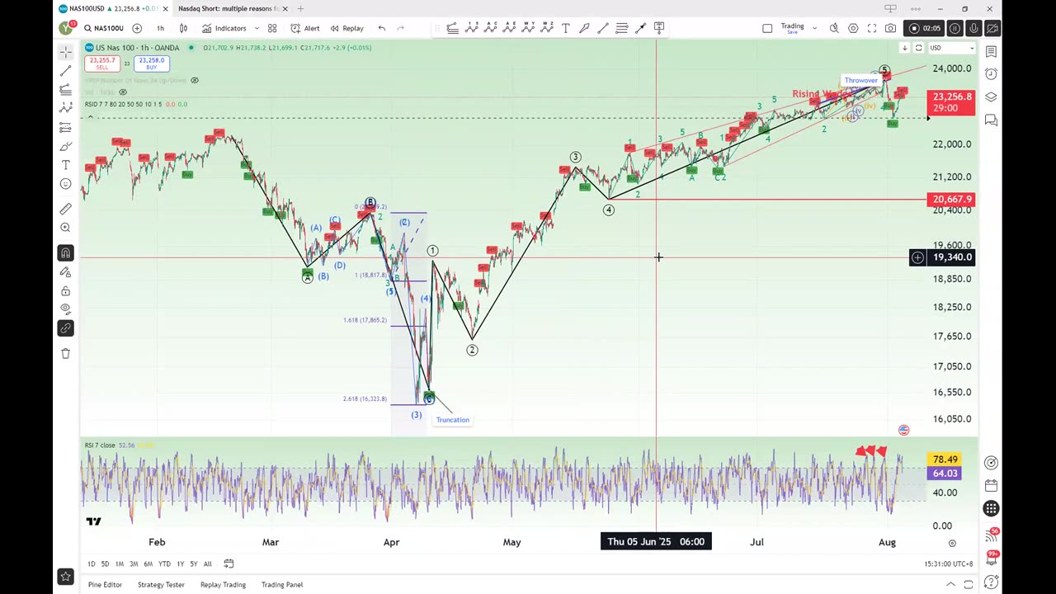Image resolution: width=1056 pixels, height=594 pixels.
Task: Open the Pine Editor tab
Action: 105,585
